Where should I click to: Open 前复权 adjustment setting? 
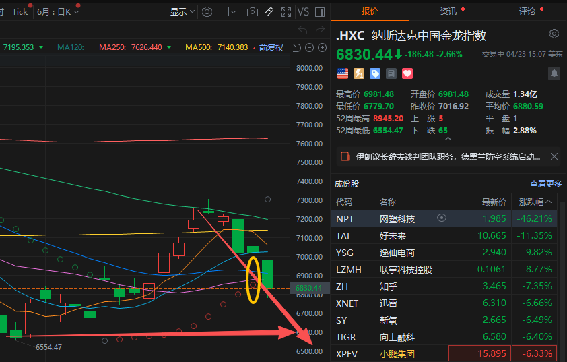click(x=271, y=47)
